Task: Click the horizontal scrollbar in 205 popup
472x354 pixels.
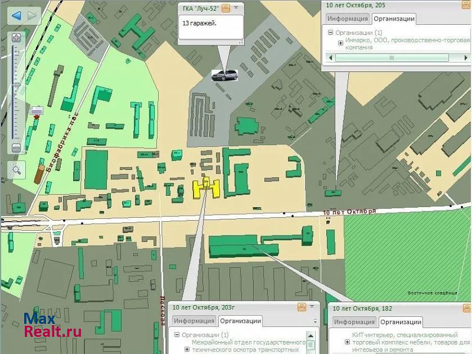Action: coord(392,58)
